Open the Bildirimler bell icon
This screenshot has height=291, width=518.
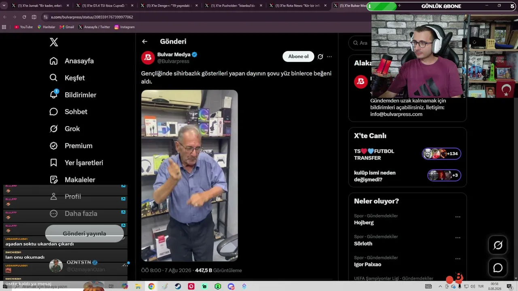coord(53,95)
